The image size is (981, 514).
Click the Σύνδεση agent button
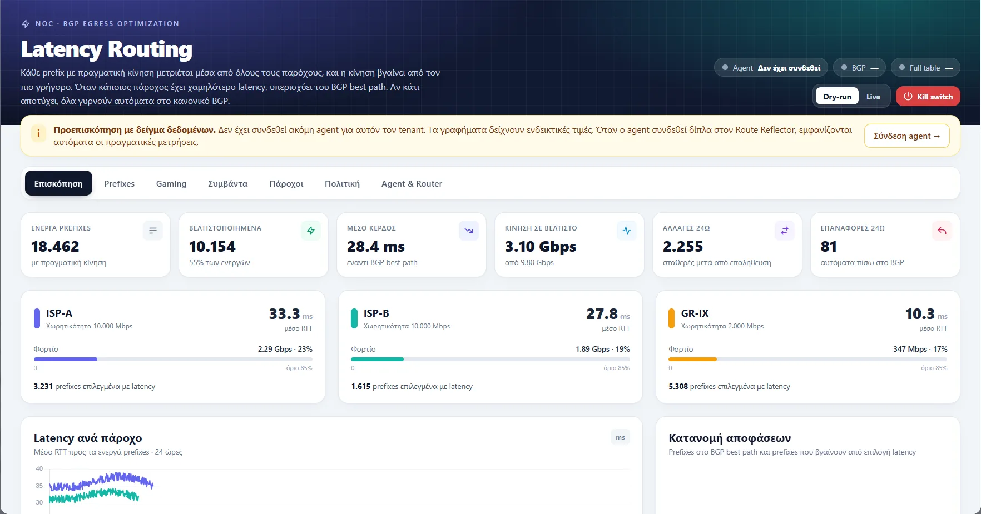[906, 136]
